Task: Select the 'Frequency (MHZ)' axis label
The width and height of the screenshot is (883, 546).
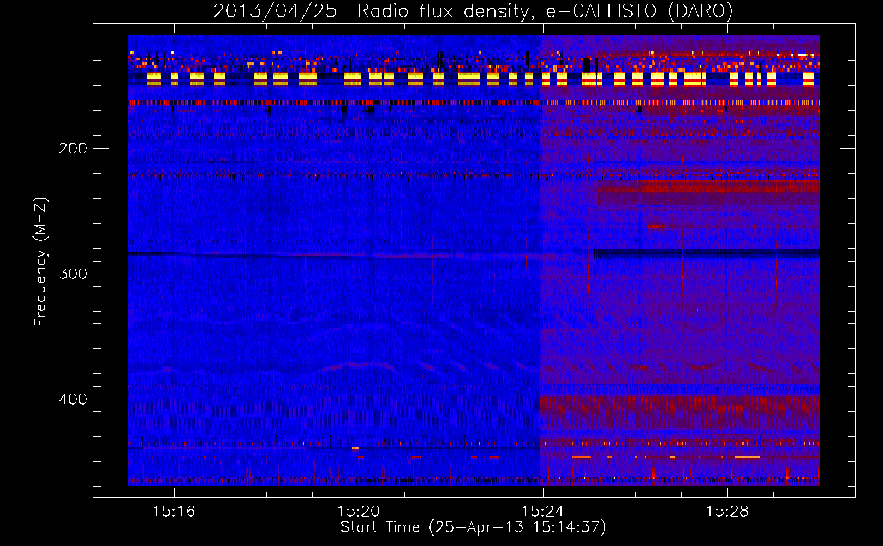Action: [41, 262]
